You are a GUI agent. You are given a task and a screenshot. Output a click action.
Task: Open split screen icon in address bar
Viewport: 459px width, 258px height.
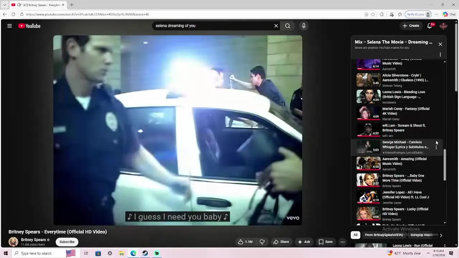point(366,14)
